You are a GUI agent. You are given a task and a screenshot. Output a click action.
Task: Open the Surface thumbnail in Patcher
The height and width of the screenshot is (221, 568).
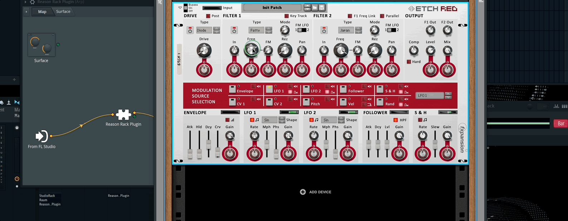[x=41, y=45]
